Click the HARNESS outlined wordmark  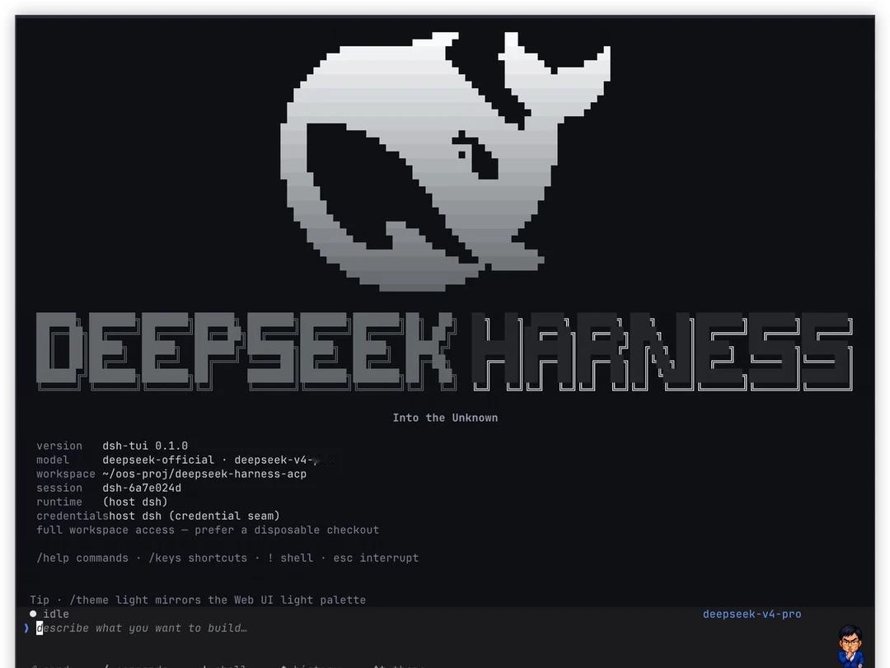663,352
